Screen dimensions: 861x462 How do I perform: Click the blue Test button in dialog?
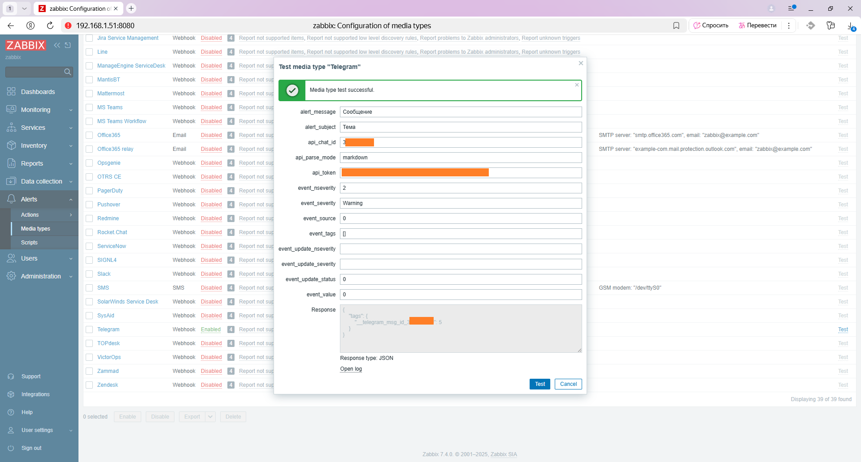point(540,384)
